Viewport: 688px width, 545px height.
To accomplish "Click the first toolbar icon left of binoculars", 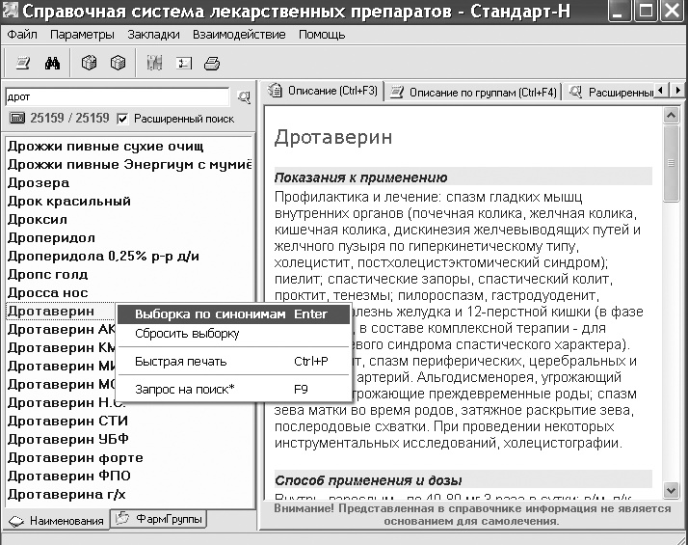I will tap(23, 64).
